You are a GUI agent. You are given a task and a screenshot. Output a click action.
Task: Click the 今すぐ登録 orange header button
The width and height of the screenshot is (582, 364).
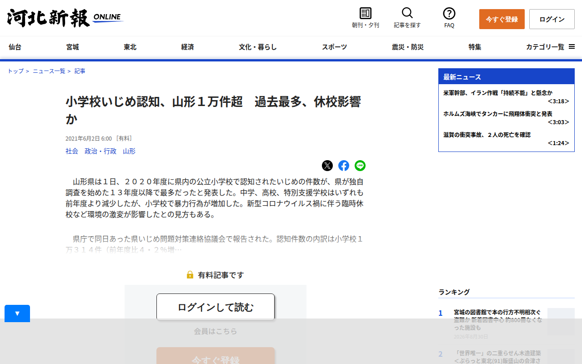[502, 19]
